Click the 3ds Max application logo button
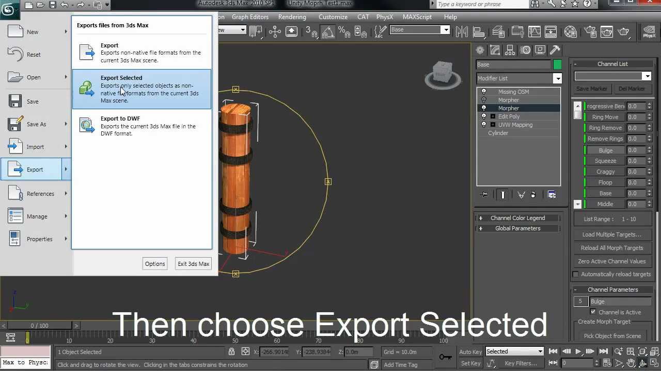This screenshot has height=371, width=661. (x=9, y=8)
